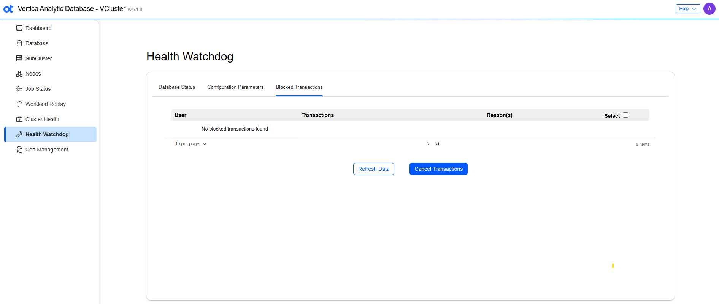The image size is (719, 304).
Task: Click the OpenText logo in header
Action: tap(8, 9)
